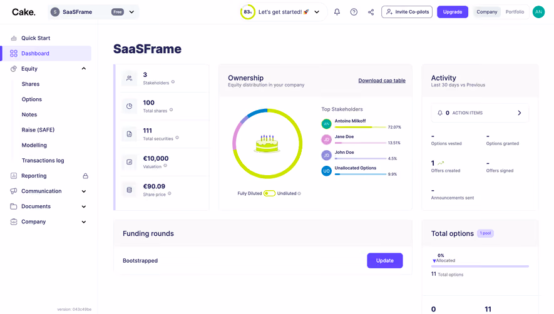Click Antoine Milkoff ownership bar
The height and width of the screenshot is (314, 554).
pos(361,127)
